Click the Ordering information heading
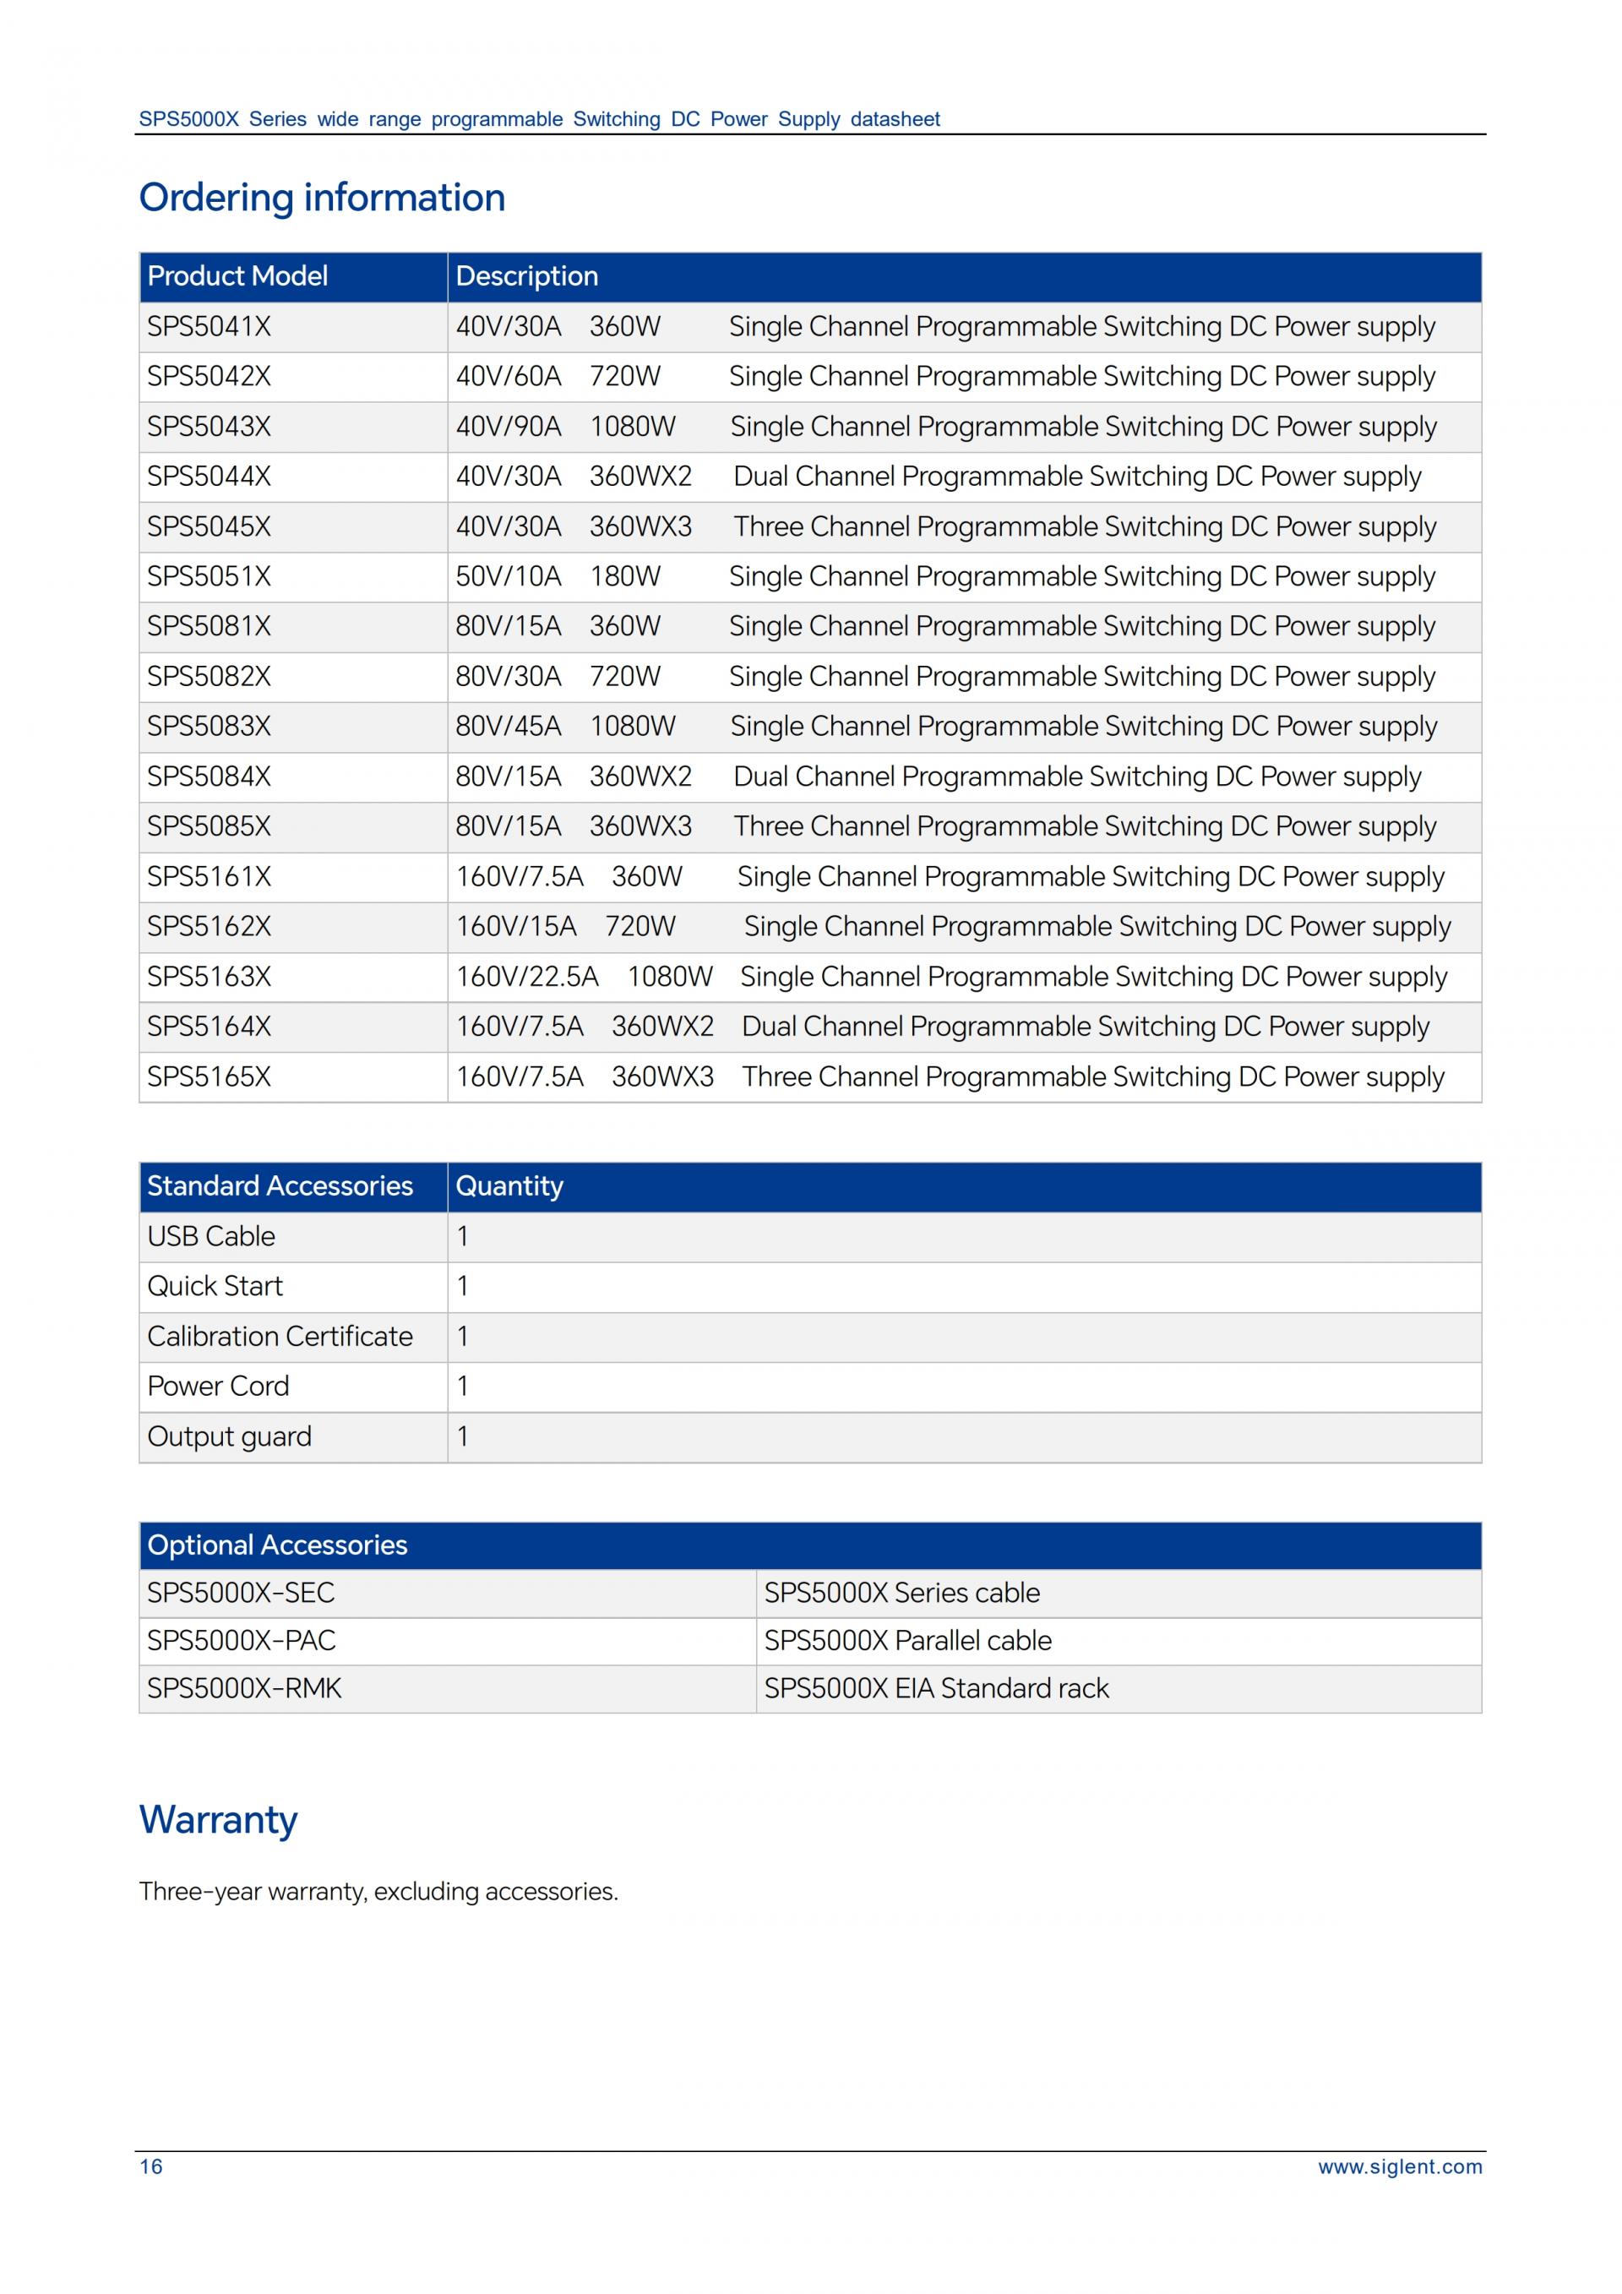The width and height of the screenshot is (1622, 2294). (x=322, y=198)
